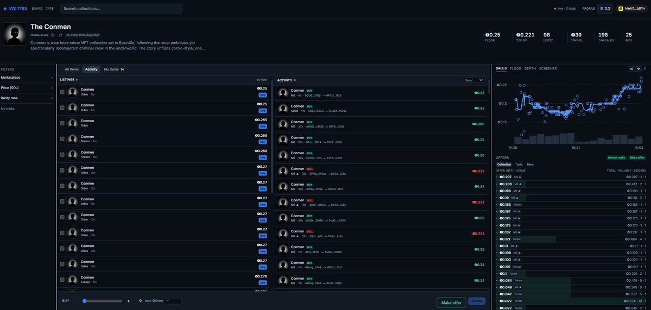Tick checkbox for first 0.268 Tensor listing

coord(62,139)
